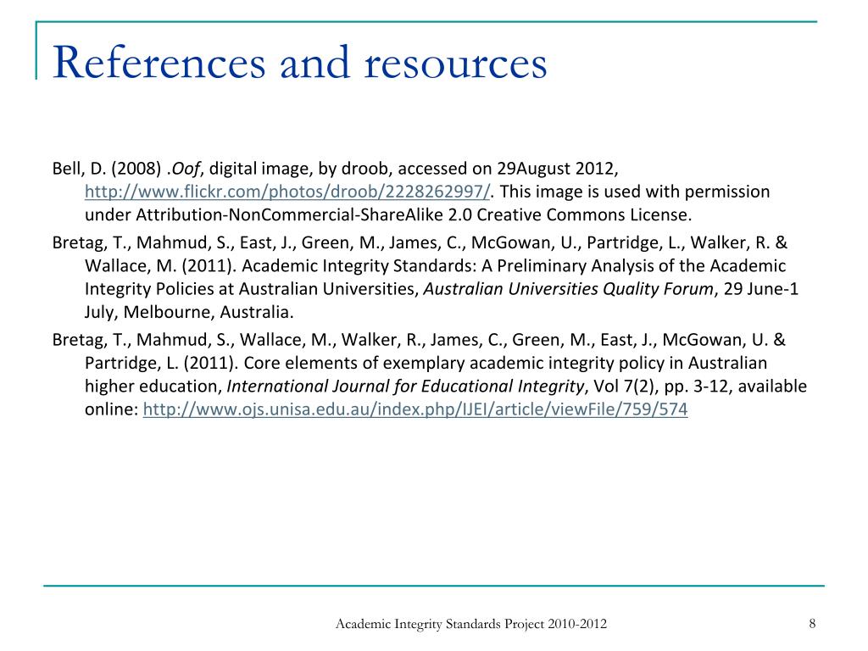Open the flickr.com droob photo link

click(287, 192)
